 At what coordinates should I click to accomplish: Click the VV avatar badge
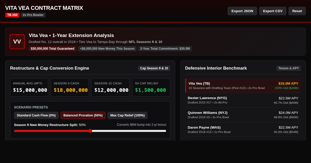coord(17,42)
